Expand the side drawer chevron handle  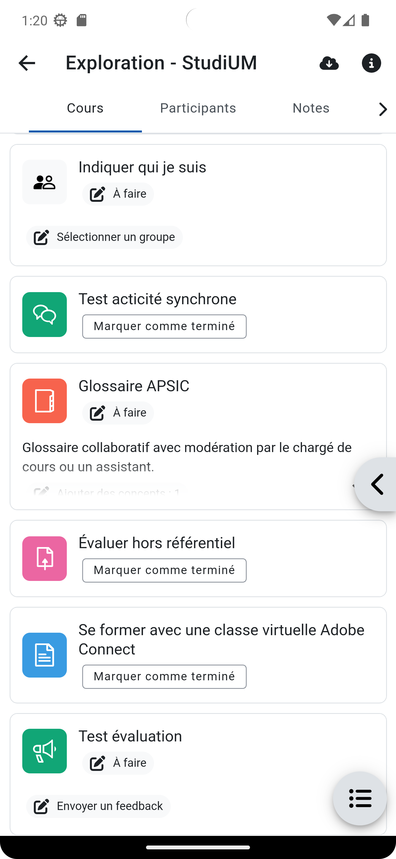point(377,484)
